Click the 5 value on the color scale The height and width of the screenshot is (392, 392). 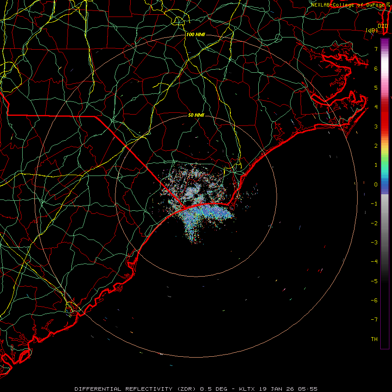[376, 88]
